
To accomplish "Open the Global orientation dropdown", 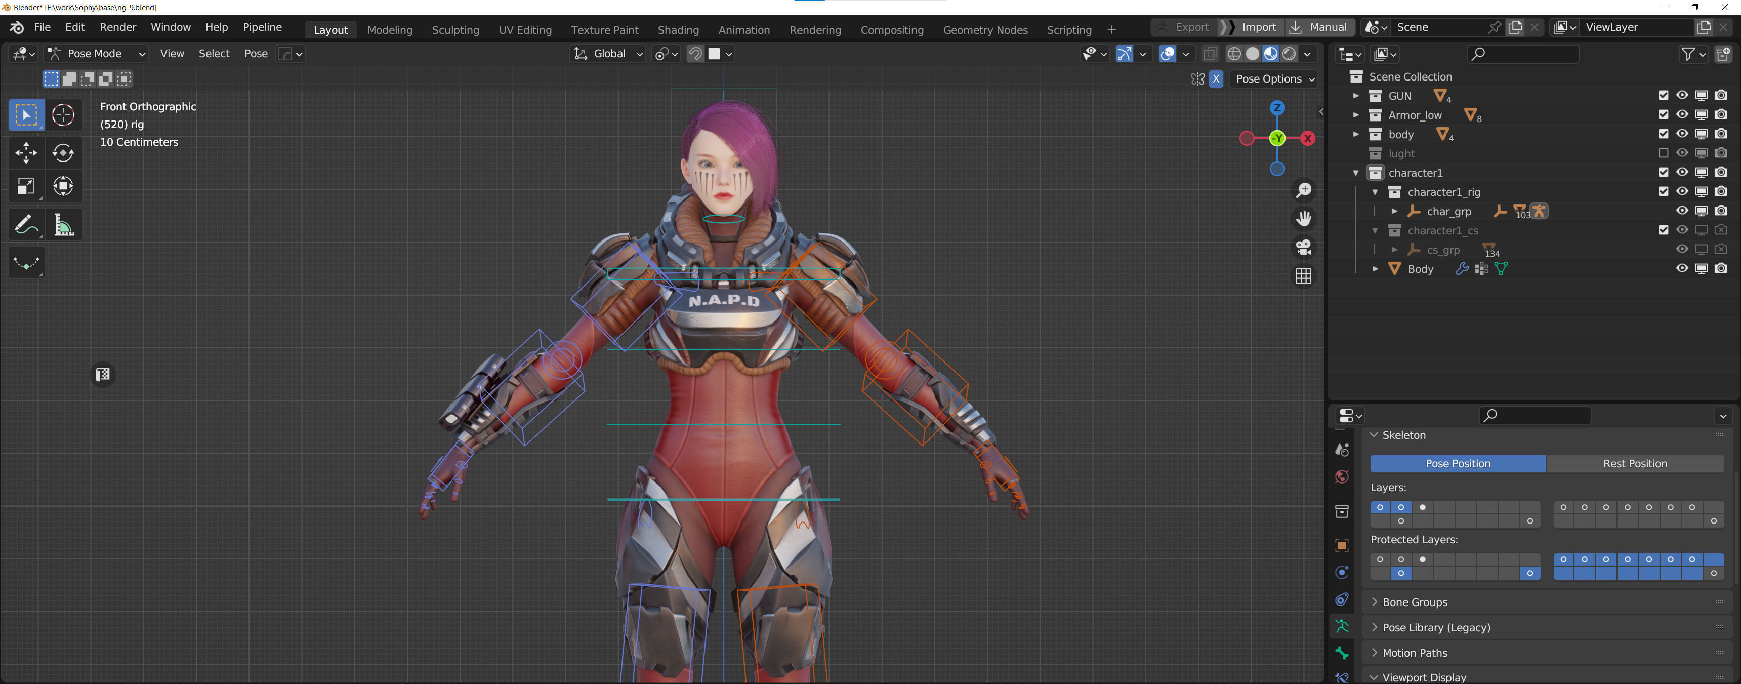I will pos(608,54).
